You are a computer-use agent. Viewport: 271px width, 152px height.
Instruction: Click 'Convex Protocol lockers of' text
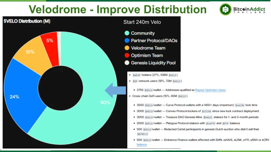click(x=183, y=111)
